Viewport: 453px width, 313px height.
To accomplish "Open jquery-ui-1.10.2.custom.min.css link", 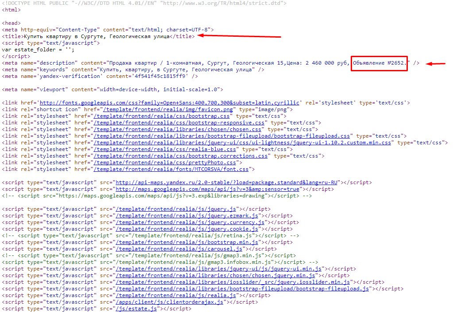I will (x=242, y=143).
